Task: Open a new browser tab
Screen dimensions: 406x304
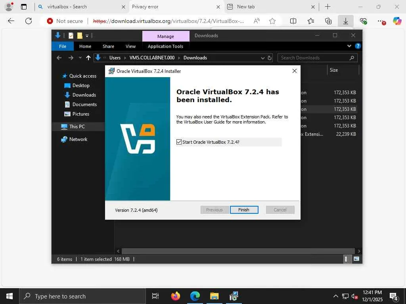Action: click(x=327, y=7)
